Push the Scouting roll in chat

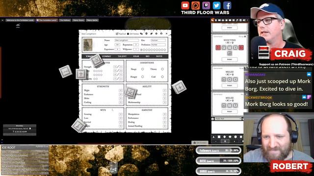[230, 59]
